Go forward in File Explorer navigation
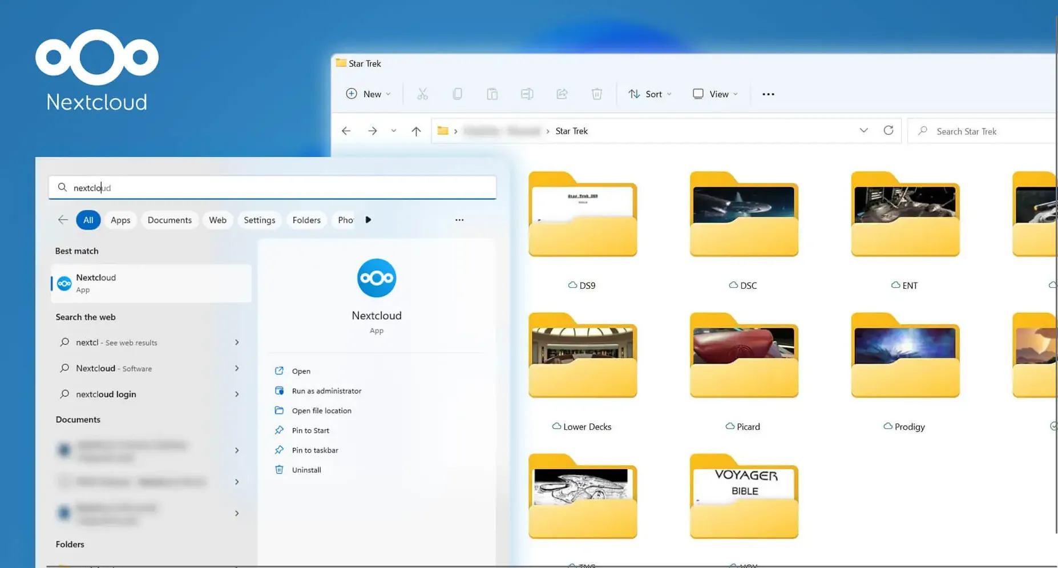Viewport: 1058px width, 568px height. click(x=372, y=131)
